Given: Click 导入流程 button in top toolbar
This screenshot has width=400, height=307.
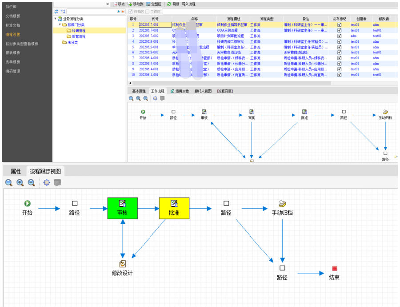Looking at the screenshot, I should click(x=188, y=4).
